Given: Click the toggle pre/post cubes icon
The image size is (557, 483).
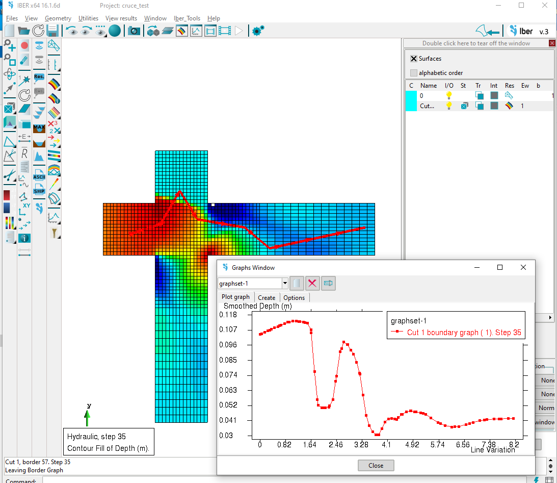Looking at the screenshot, I should click(153, 31).
